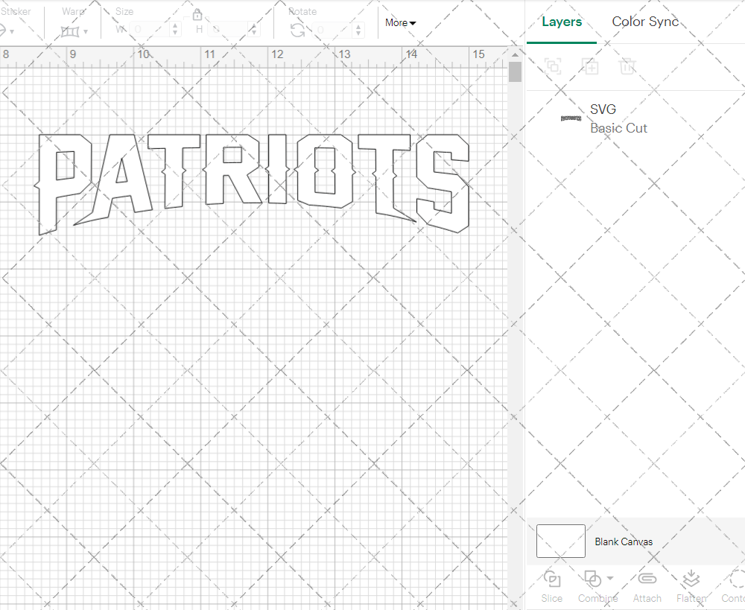The width and height of the screenshot is (745, 610).
Task: Switch to the Color Sync tab
Action: click(645, 22)
